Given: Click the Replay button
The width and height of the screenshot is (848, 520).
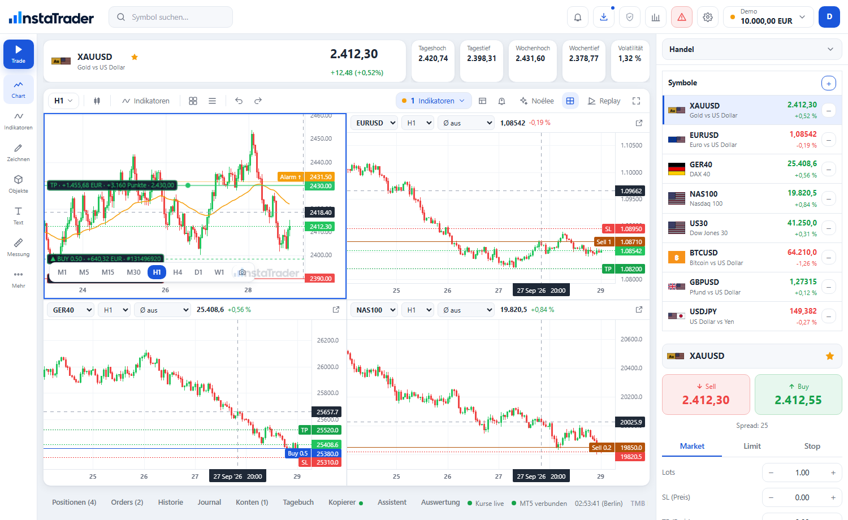Looking at the screenshot, I should click(x=604, y=101).
